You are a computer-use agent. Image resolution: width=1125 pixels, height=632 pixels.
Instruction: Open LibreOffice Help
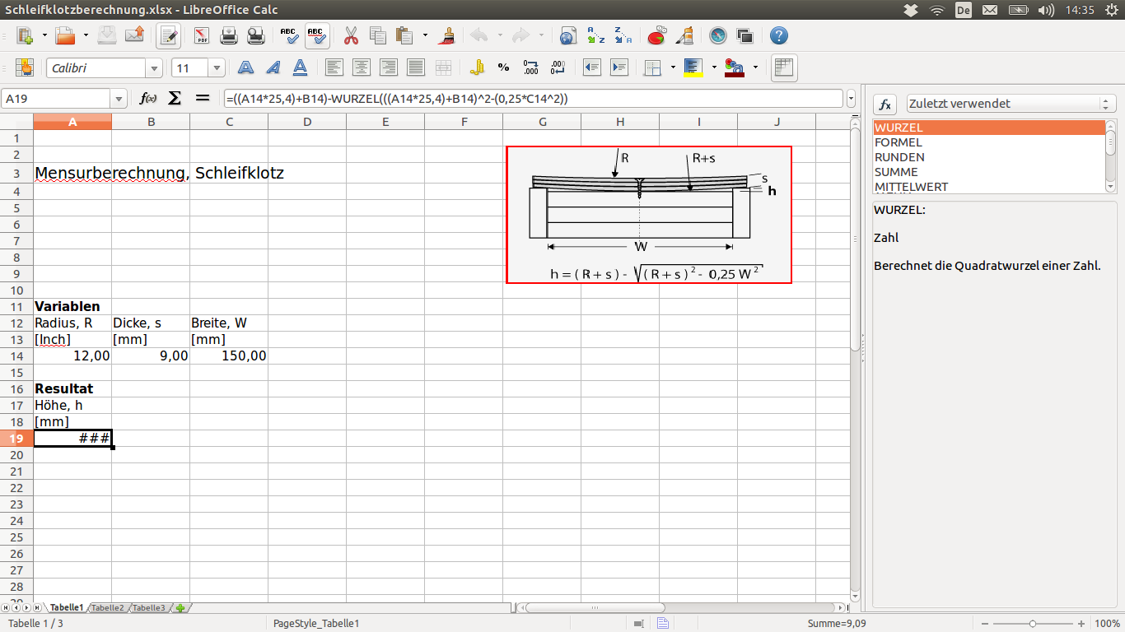(778, 36)
